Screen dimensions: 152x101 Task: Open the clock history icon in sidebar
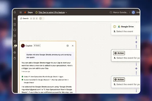pyautogui.click(x=15, y=41)
